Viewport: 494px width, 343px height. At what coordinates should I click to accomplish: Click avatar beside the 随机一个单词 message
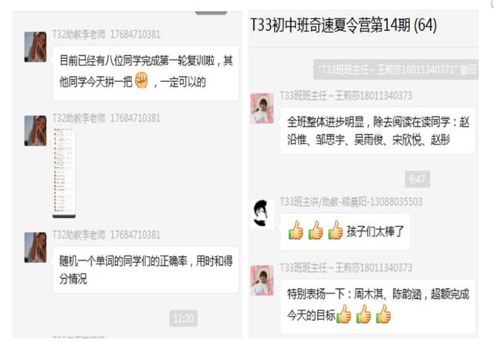click(36, 247)
